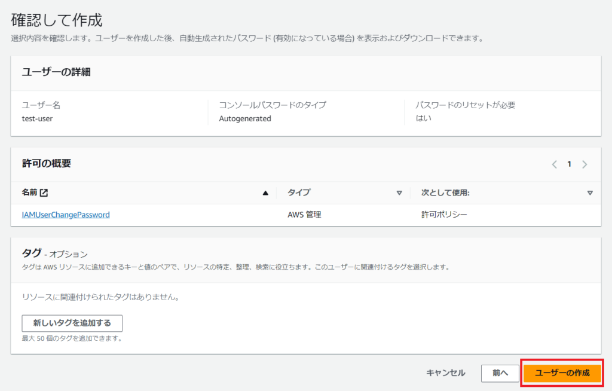Click the 次として使用: column header label

[445, 193]
